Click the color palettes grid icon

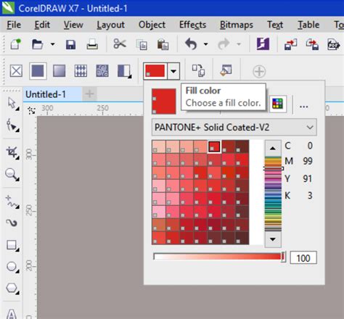[x=278, y=104]
